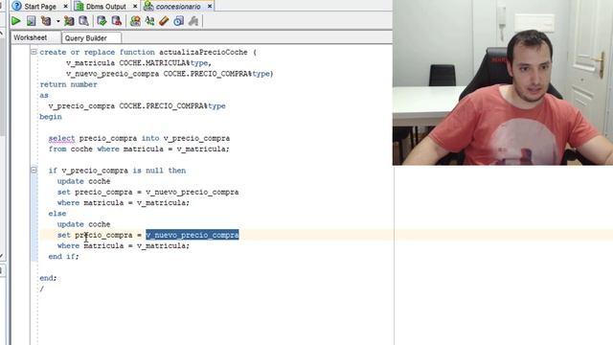Run statement with the green play icon
Viewport: 613px width, 345px height.
pos(16,21)
